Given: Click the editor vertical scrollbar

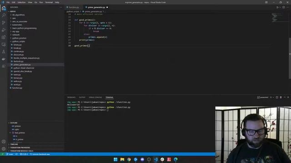Looking at the screenshot, I should [290, 58].
